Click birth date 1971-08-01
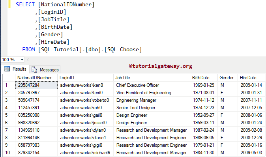Viewport: 266px width, 157px height. point(204,93)
